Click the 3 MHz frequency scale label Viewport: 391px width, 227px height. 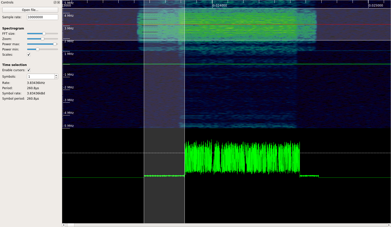click(69, 28)
